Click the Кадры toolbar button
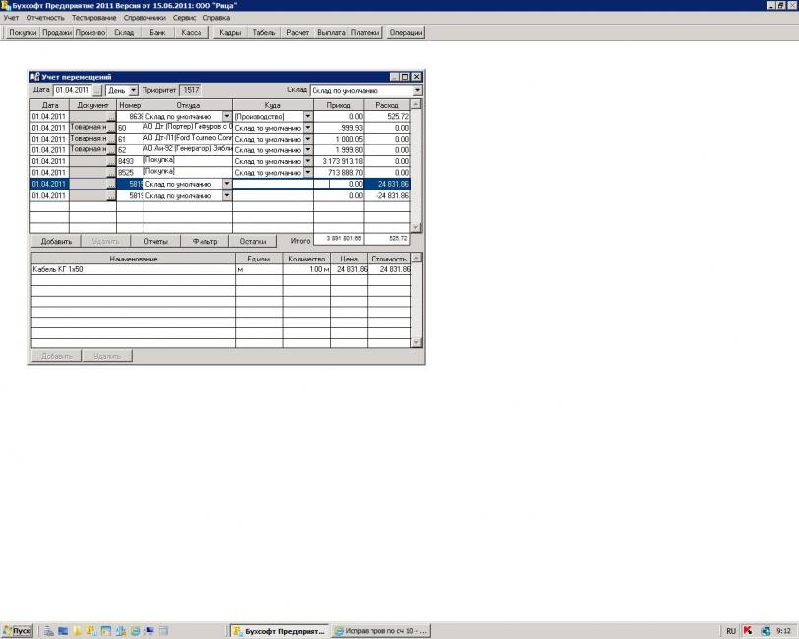 (x=228, y=32)
